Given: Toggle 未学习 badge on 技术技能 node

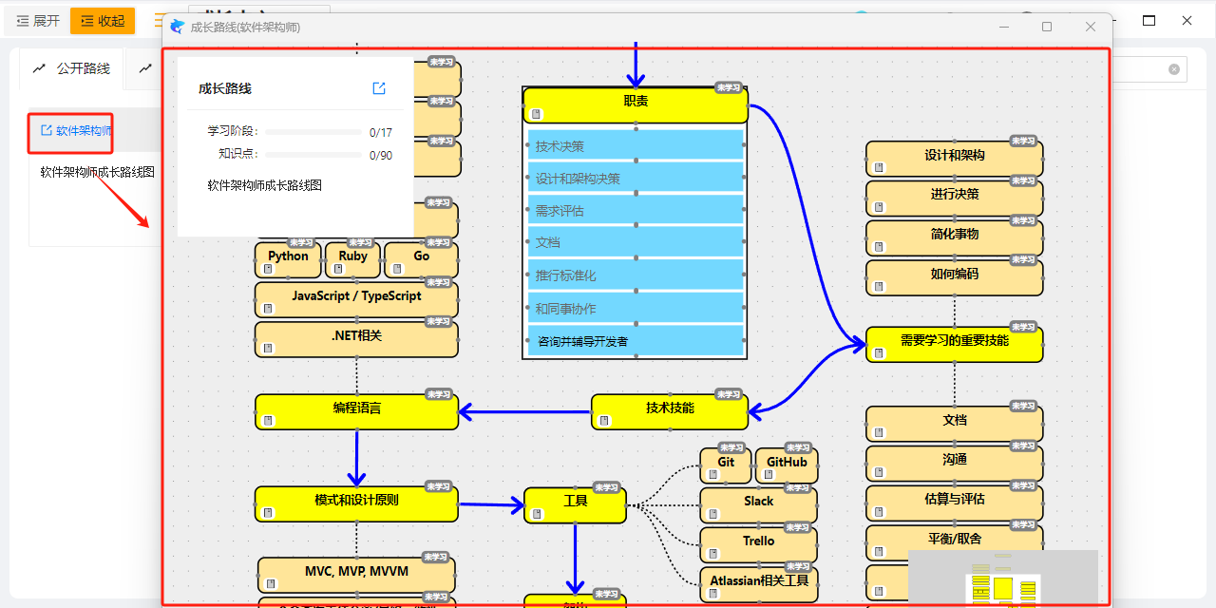Looking at the screenshot, I should click(729, 394).
